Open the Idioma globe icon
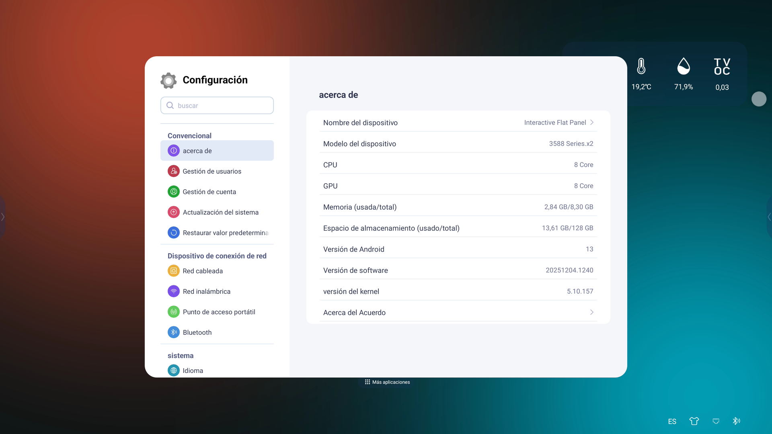This screenshot has height=434, width=772. coord(174,371)
